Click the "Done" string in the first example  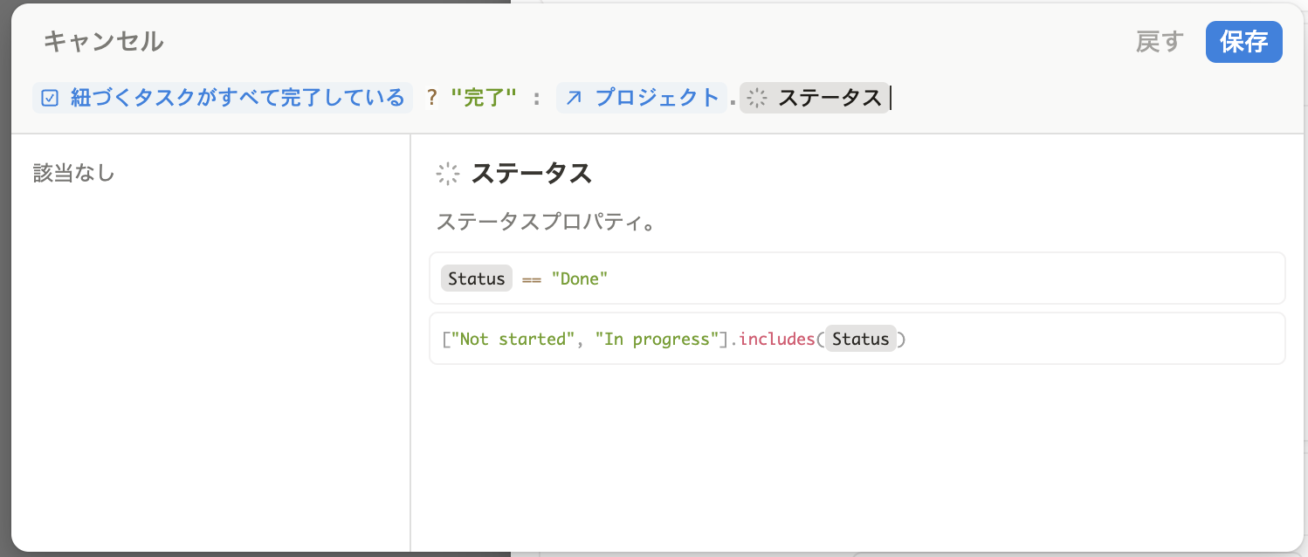(579, 278)
